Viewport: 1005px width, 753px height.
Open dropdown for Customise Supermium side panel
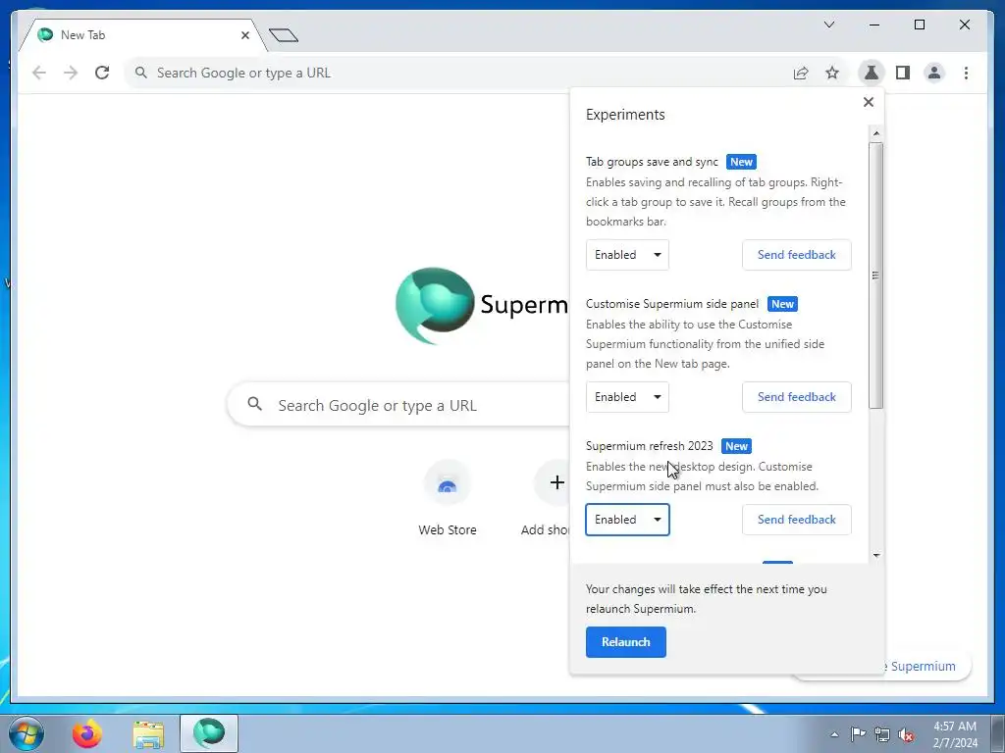pyautogui.click(x=627, y=397)
